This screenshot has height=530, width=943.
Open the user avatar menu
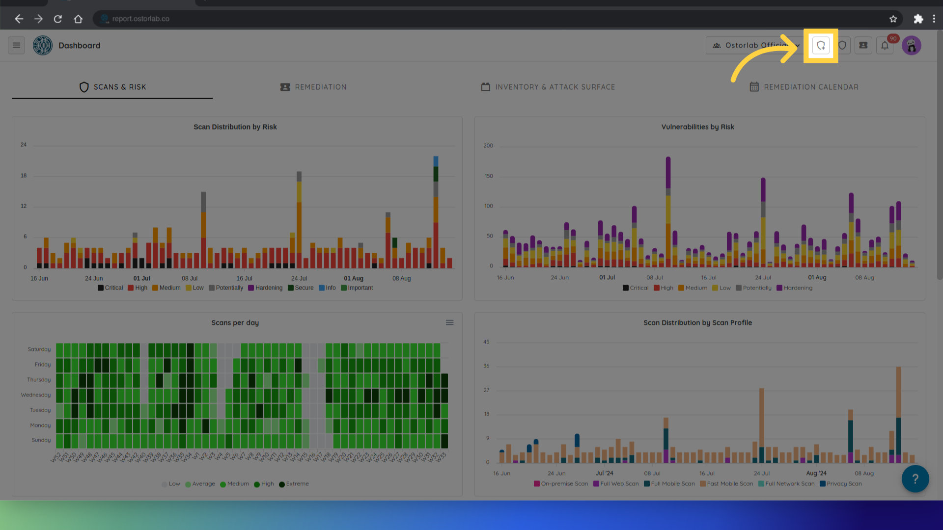tap(911, 46)
